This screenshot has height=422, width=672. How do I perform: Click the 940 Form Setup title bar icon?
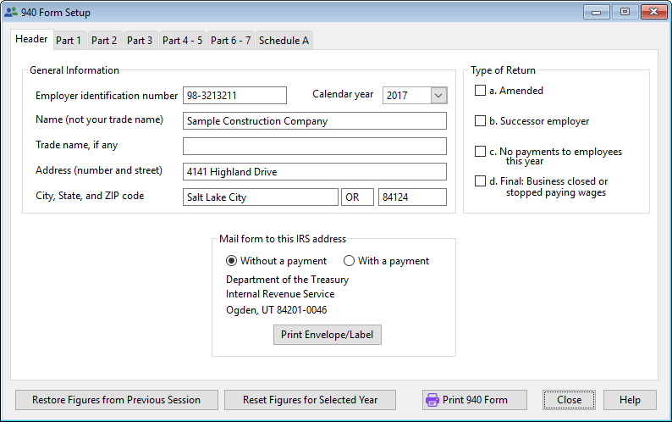[10, 13]
